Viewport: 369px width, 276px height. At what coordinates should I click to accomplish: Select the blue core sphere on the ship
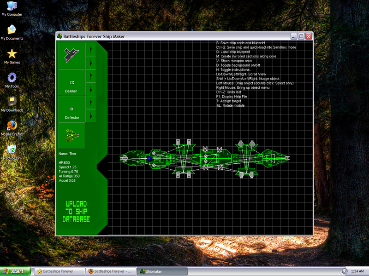[149, 159]
